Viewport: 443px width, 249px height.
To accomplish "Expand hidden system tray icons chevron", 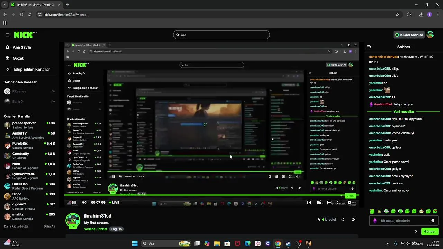I will [388, 243].
